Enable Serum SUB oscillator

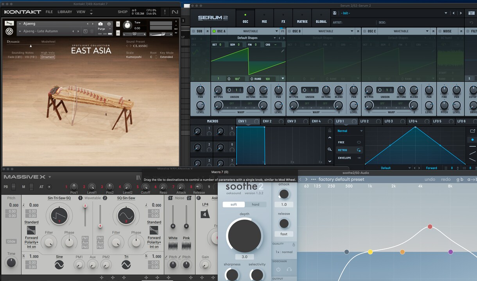click(x=193, y=31)
